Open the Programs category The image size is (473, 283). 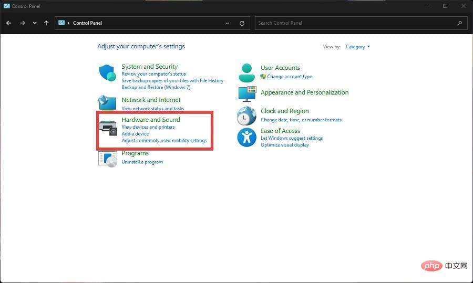(135, 153)
